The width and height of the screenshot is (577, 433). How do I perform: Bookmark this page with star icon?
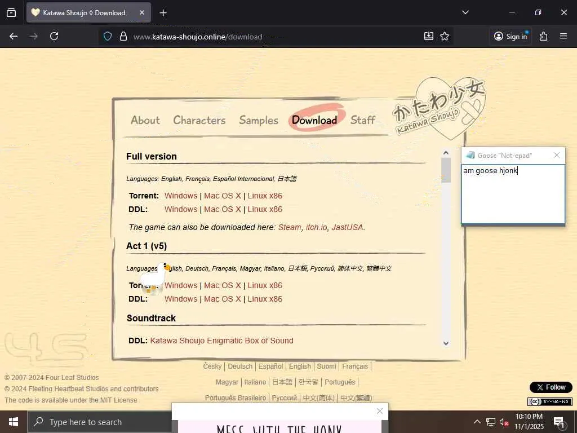coord(445,36)
